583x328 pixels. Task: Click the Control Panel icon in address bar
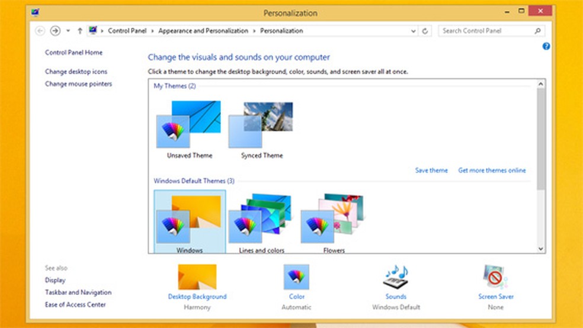93,30
